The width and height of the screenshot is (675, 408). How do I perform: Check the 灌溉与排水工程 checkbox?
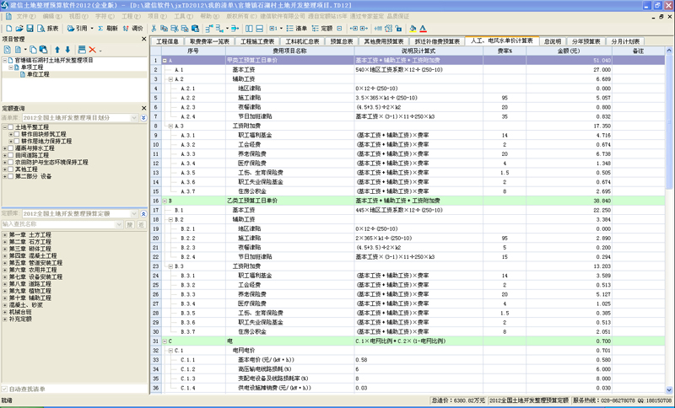[11, 148]
